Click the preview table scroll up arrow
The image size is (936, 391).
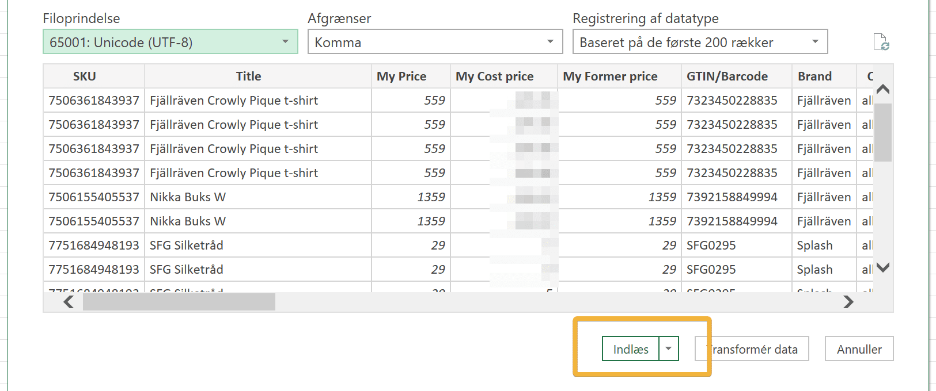click(883, 89)
